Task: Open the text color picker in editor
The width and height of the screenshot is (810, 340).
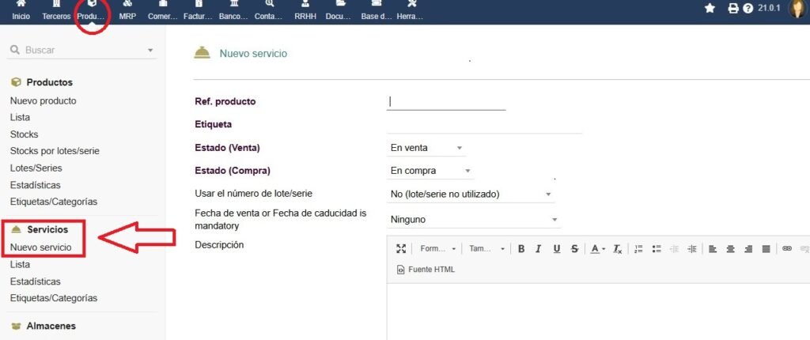Action: click(x=596, y=248)
